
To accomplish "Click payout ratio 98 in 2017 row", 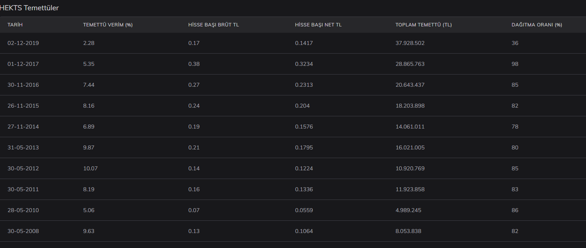I will pos(515,64).
